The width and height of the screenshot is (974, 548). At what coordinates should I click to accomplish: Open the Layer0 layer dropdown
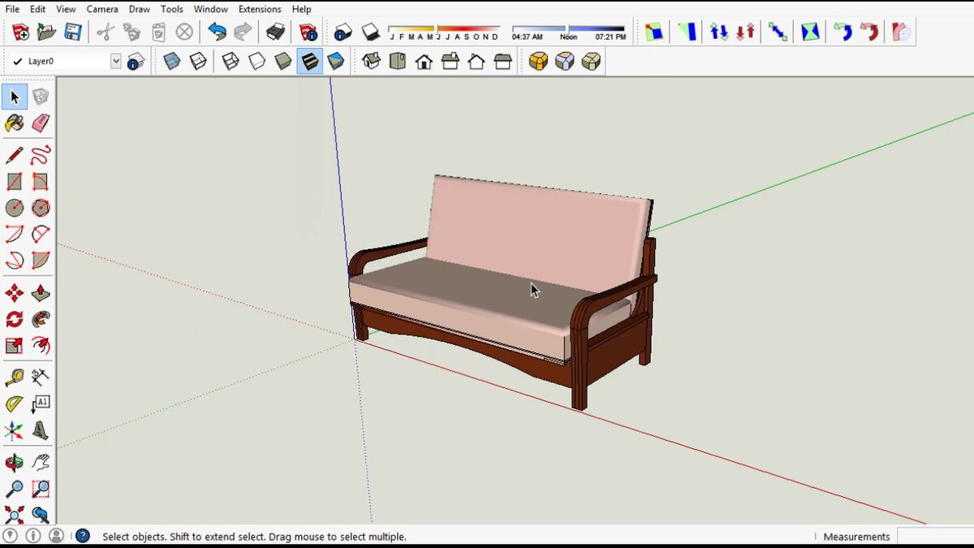point(115,61)
